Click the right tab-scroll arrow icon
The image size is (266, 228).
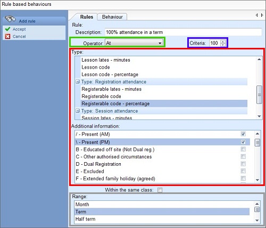262,15
